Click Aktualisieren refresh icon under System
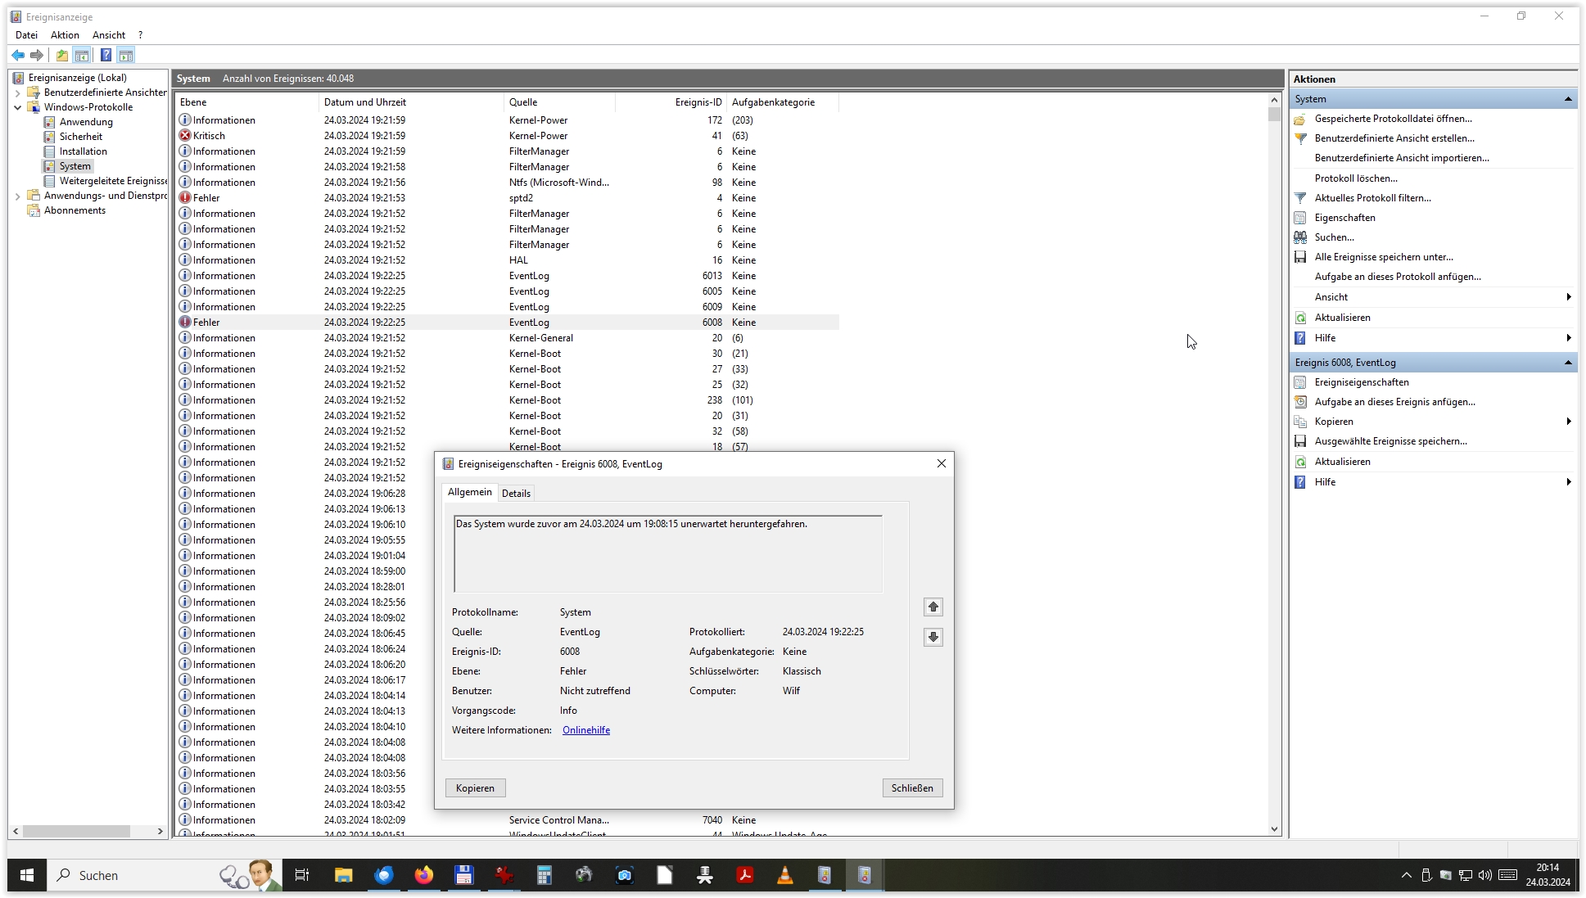 (x=1300, y=318)
